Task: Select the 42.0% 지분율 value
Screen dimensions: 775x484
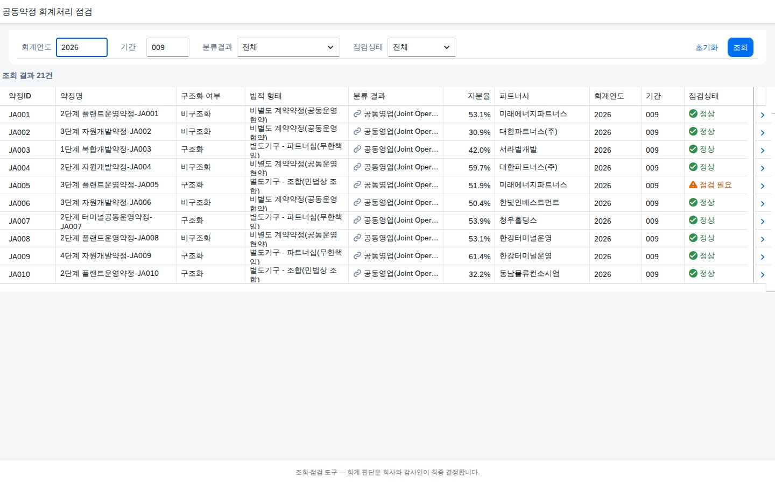Action: pyautogui.click(x=480, y=150)
